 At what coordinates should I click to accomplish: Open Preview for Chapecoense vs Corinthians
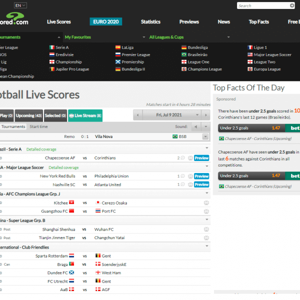201,158
